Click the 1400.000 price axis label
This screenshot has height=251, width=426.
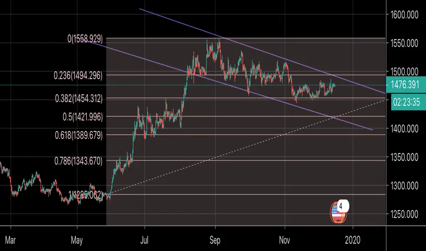click(x=404, y=129)
